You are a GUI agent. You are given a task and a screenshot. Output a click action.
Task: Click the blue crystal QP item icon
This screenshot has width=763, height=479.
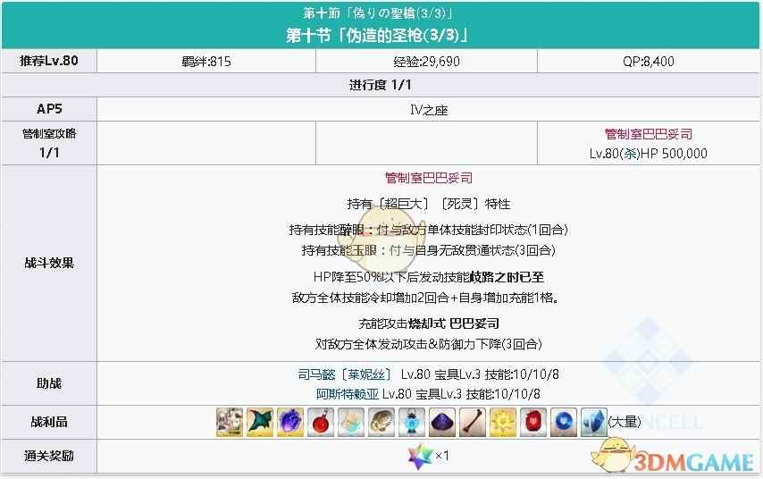(594, 422)
